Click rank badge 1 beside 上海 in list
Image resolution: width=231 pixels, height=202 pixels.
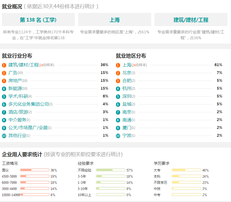click(118, 65)
